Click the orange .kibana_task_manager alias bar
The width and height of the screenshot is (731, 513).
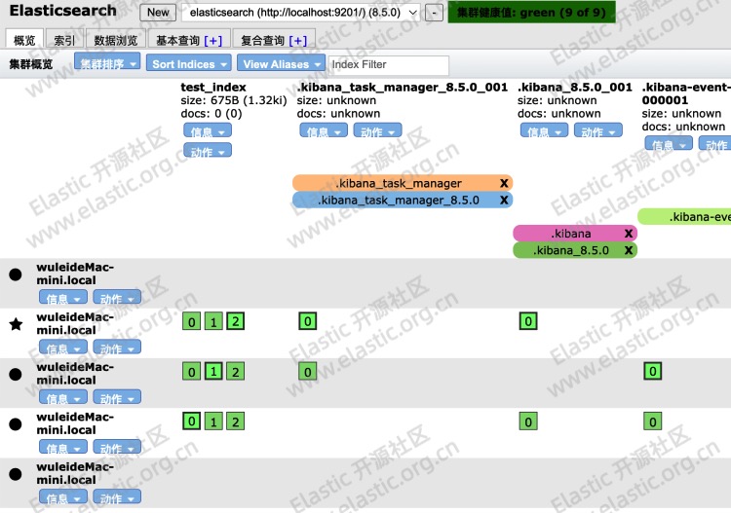(403, 183)
